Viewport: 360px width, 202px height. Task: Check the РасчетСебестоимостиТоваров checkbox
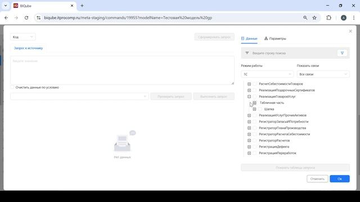[255, 84]
